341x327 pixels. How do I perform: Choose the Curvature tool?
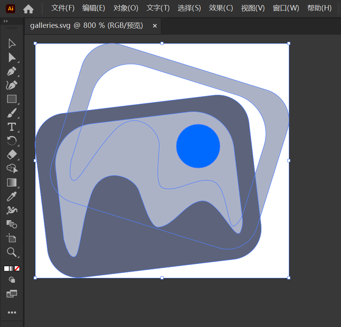click(x=12, y=85)
